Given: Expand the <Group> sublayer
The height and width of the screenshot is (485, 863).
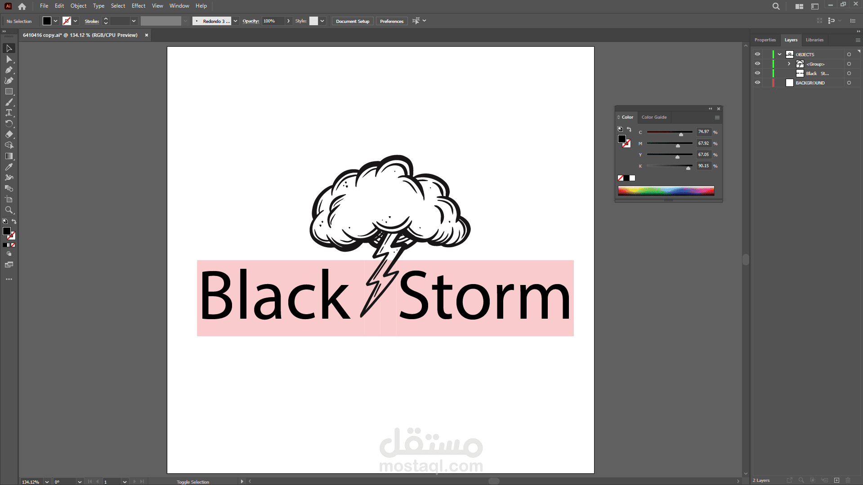Looking at the screenshot, I should click(x=789, y=64).
